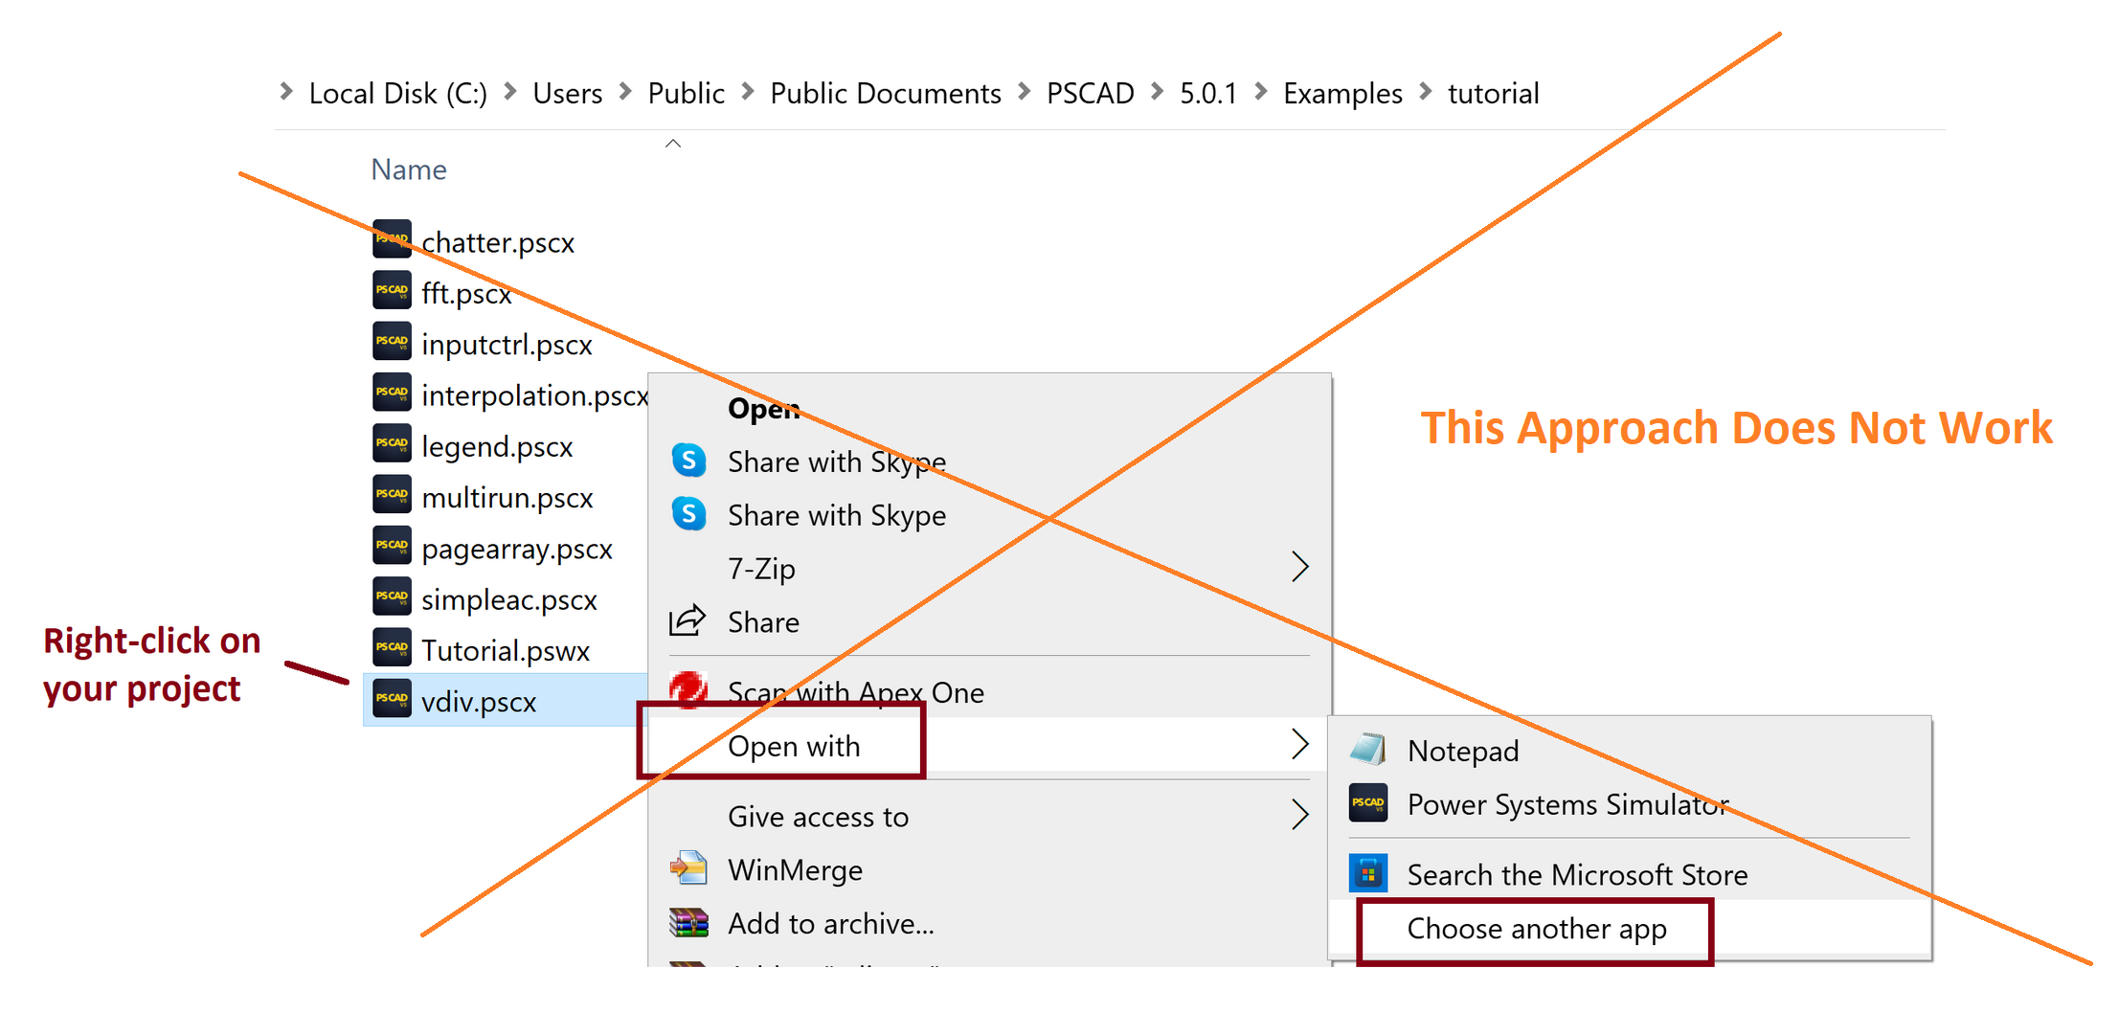This screenshot has height=1013, width=2119.
Task: Click the Apex One scan icon
Action: pos(688,689)
